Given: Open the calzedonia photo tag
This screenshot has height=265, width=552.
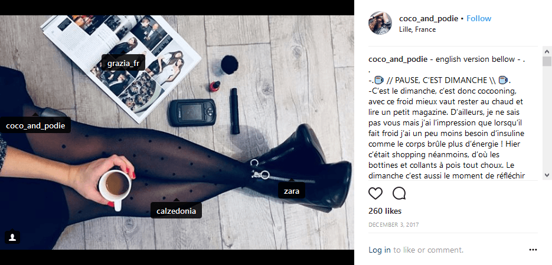Looking at the screenshot, I should click(x=176, y=211).
